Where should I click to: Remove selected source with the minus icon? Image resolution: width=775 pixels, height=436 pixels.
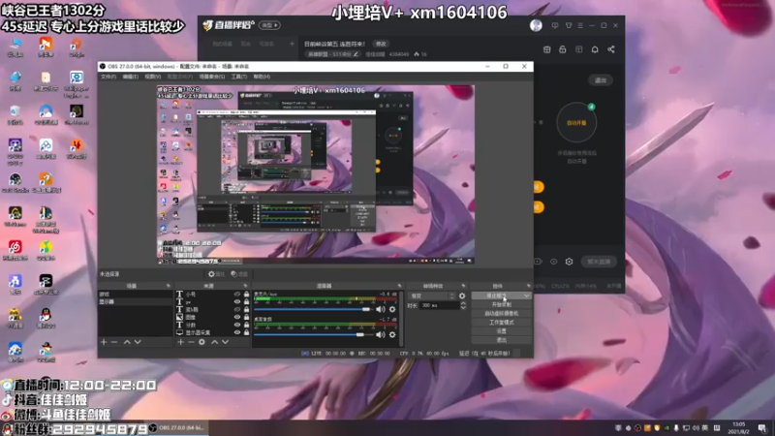[x=191, y=342]
